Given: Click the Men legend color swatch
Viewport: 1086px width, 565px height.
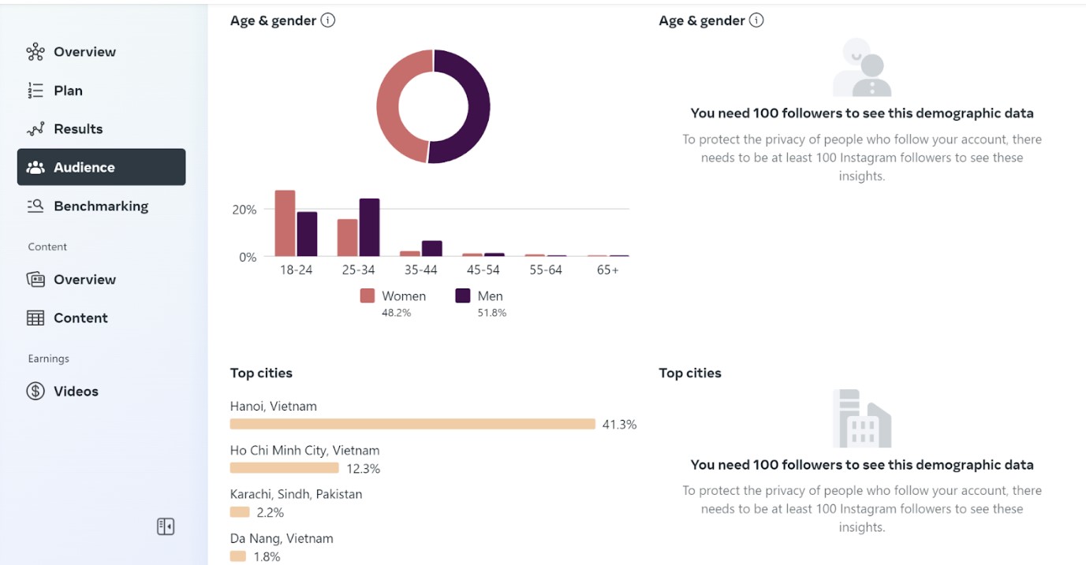Looking at the screenshot, I should [x=463, y=296].
